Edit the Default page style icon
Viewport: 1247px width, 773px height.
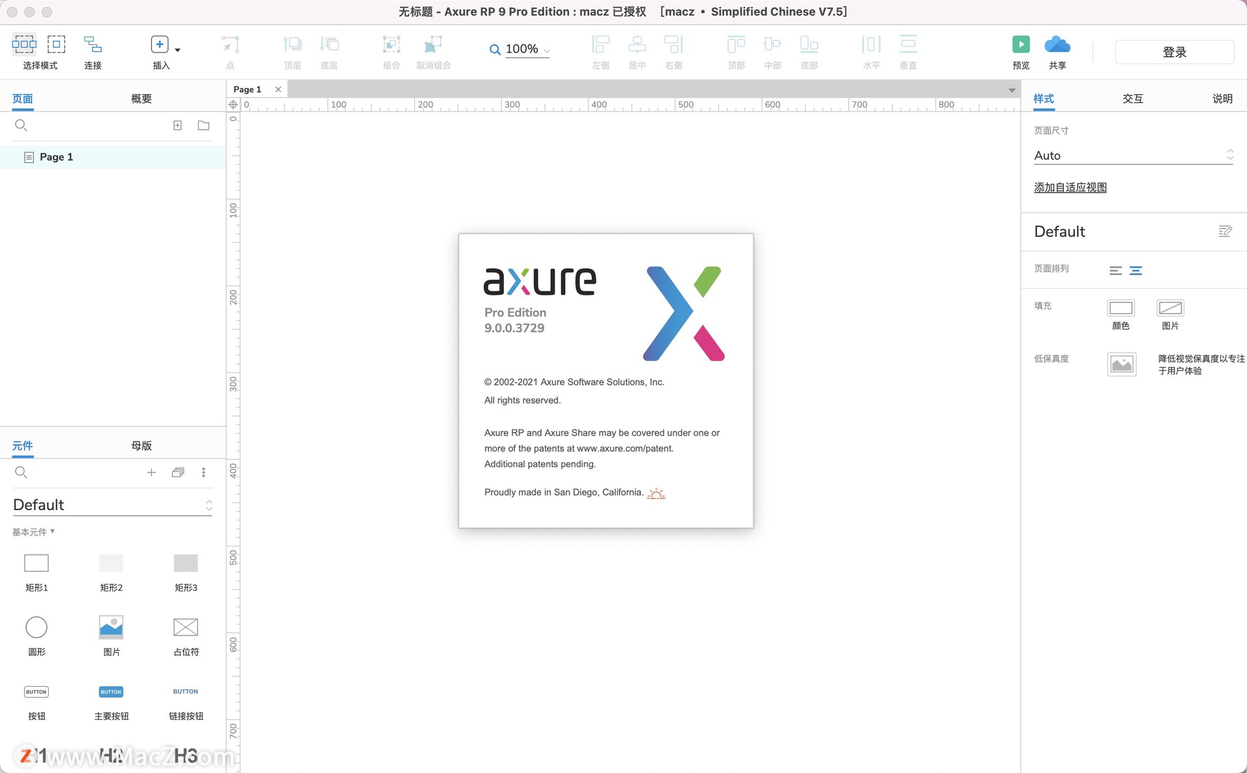tap(1225, 232)
